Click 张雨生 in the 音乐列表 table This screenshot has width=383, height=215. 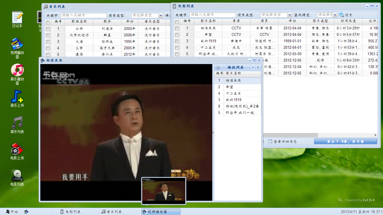click(x=107, y=42)
